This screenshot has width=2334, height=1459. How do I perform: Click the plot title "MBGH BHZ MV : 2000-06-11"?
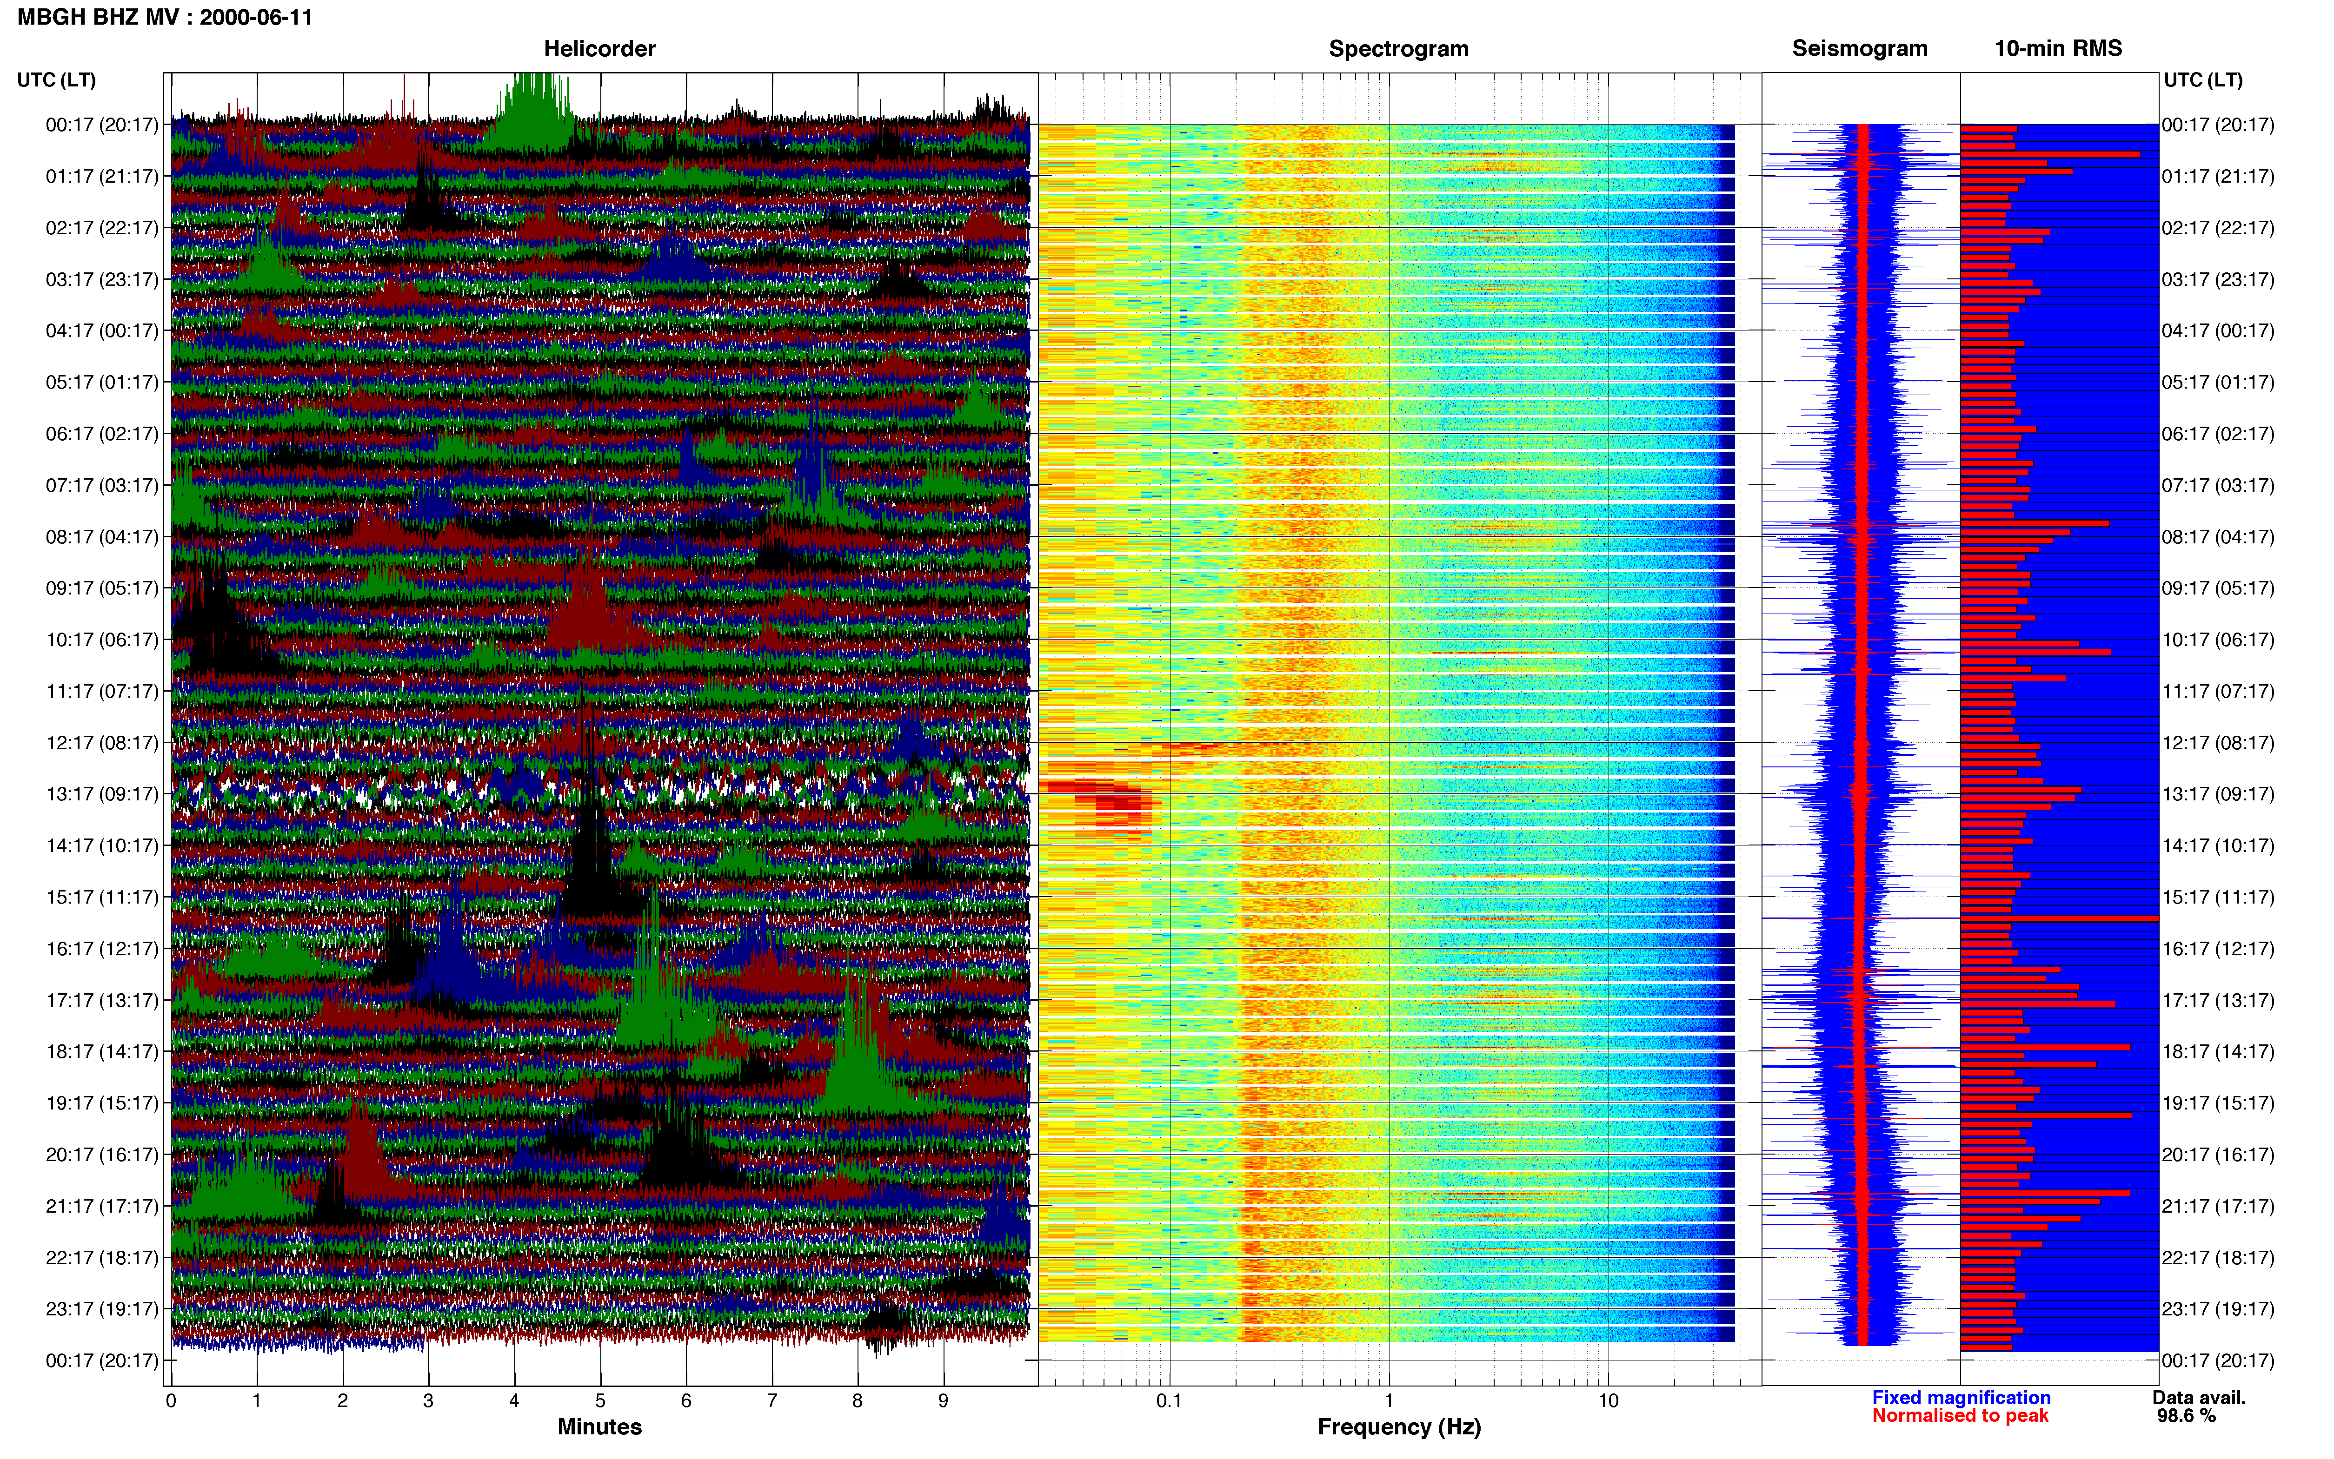coord(165,17)
